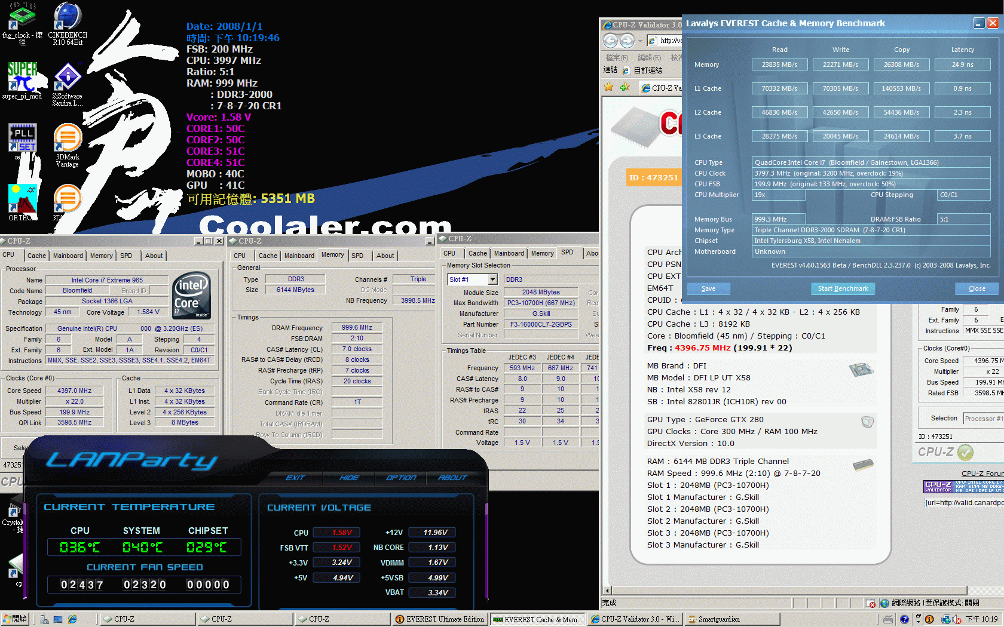Open the About tab in the left CPU-Z window
This screenshot has width=1004, height=627.
(154, 256)
